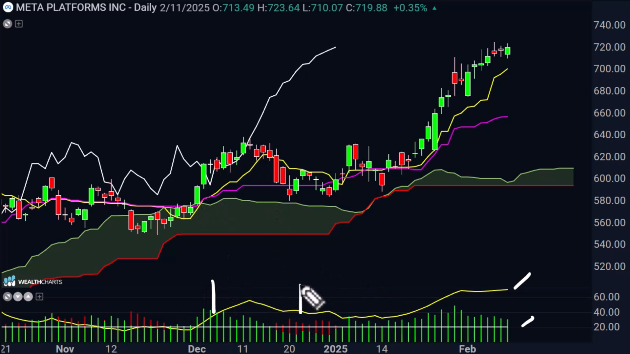Screen dimensions: 630x354
Task: Click the 520.00 price axis label
Action: (609, 266)
